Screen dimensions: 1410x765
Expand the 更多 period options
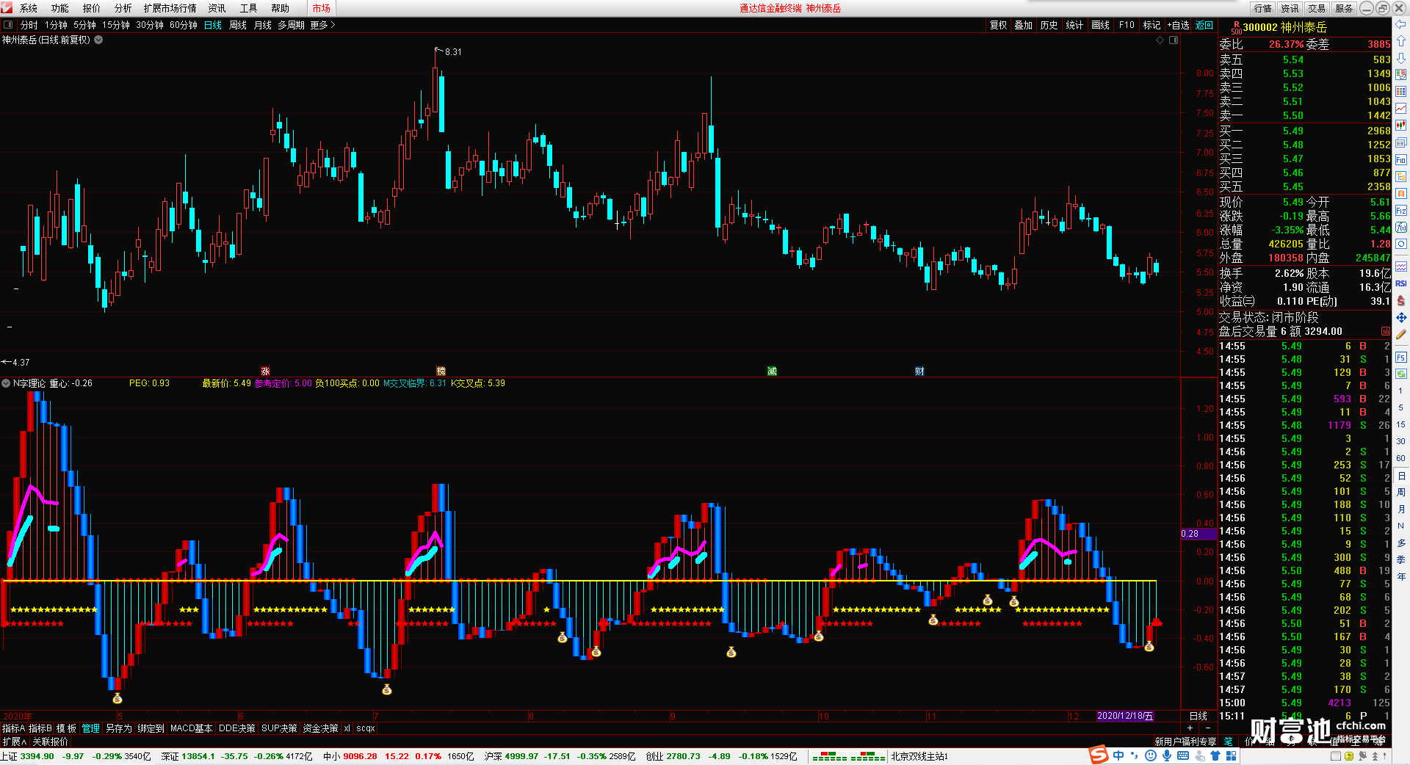(322, 25)
